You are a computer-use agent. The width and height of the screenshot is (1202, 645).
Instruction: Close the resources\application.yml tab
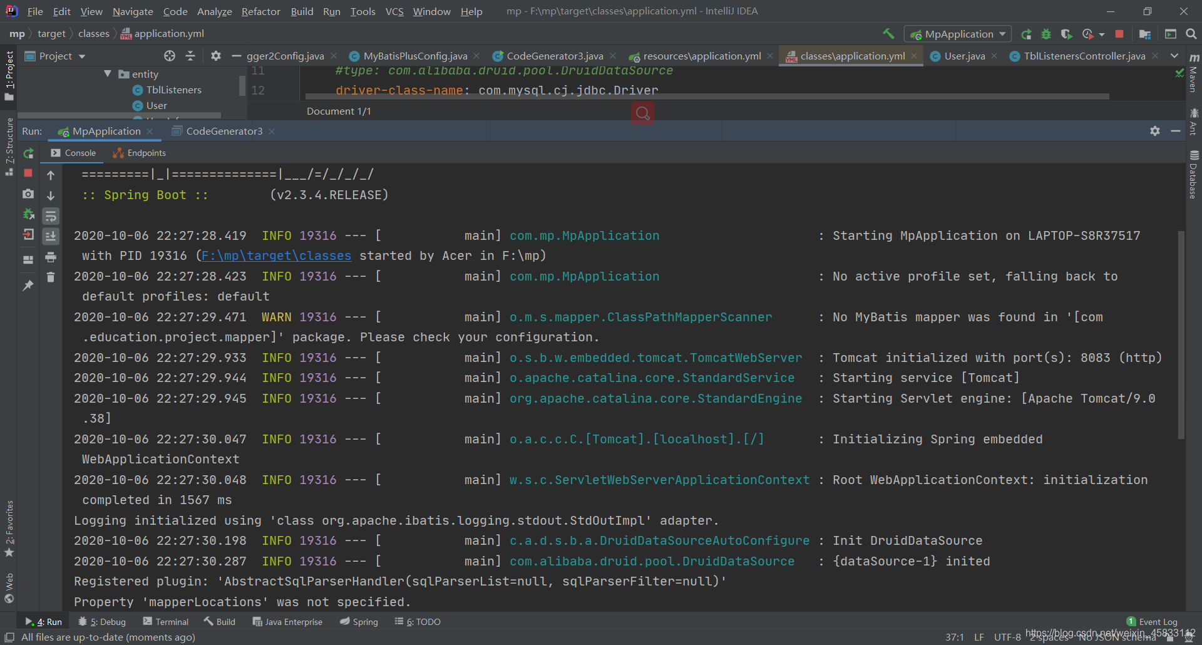tap(770, 56)
